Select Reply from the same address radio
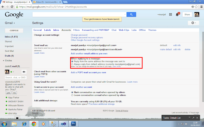The width and height of the screenshot is (204, 127). [72, 61]
